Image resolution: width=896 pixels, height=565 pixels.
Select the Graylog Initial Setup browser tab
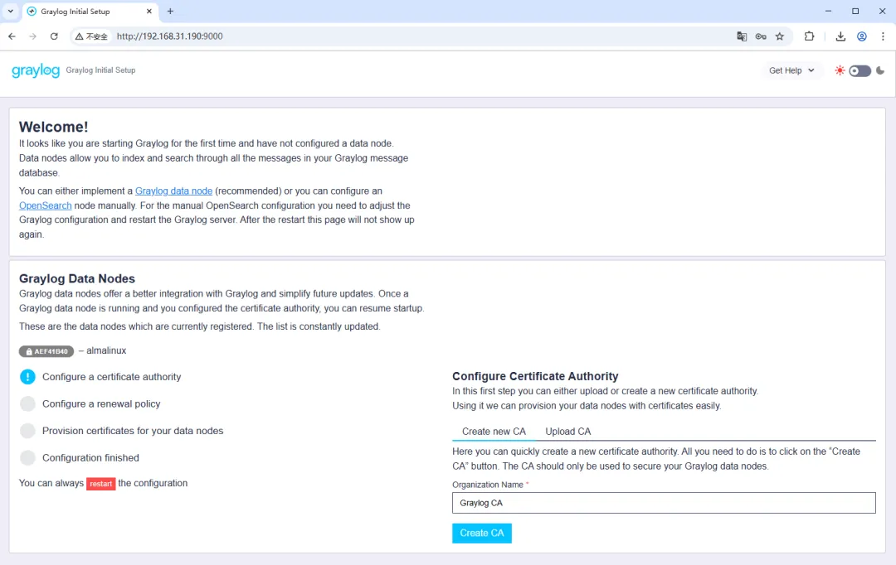coord(90,12)
